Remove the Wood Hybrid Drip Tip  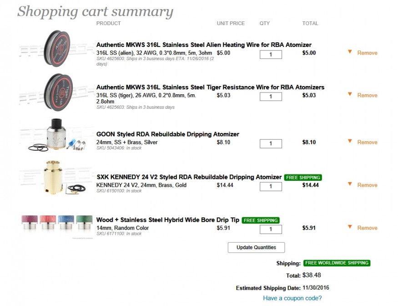tap(367, 228)
